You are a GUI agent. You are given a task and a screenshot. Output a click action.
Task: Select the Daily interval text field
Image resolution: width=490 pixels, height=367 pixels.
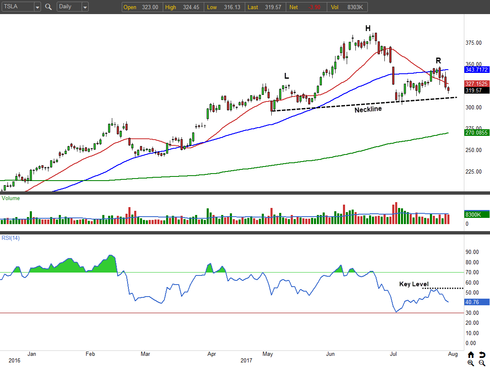pos(69,7)
